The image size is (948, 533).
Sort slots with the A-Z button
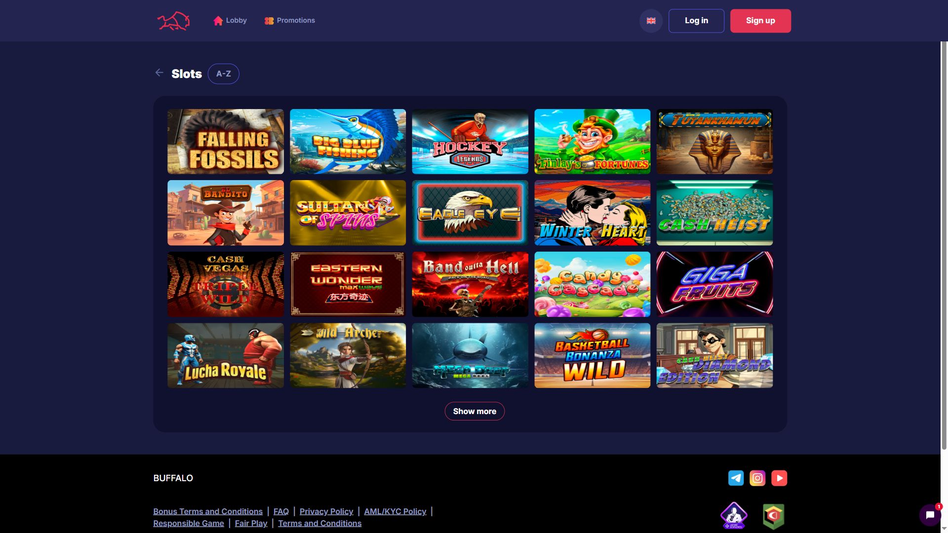223,74
